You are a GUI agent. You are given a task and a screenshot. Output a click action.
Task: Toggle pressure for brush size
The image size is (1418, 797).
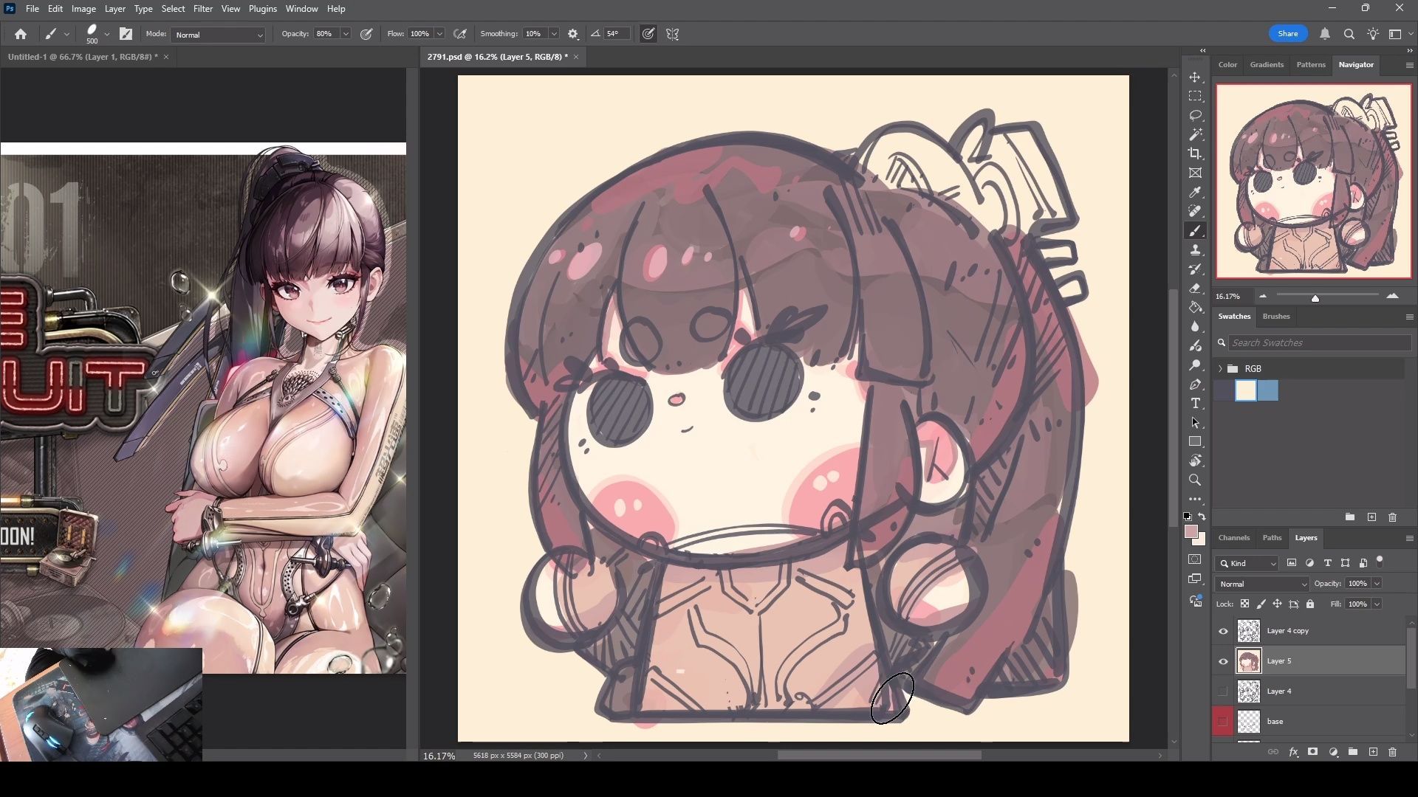coord(648,34)
